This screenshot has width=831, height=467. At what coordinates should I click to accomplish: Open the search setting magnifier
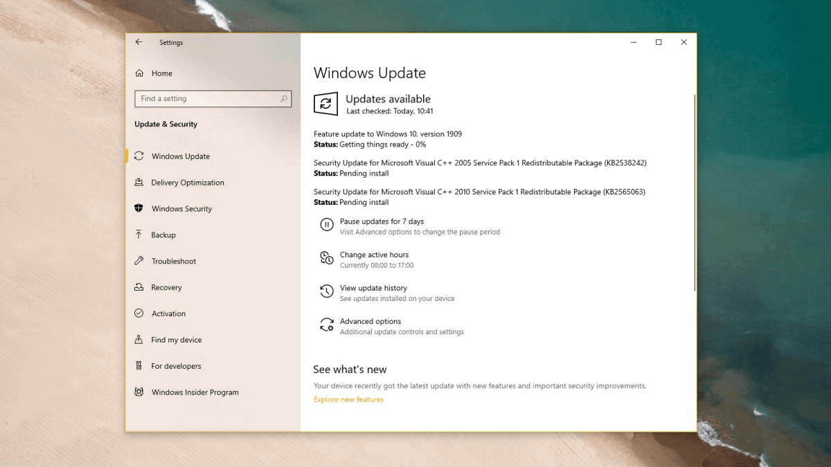click(284, 98)
